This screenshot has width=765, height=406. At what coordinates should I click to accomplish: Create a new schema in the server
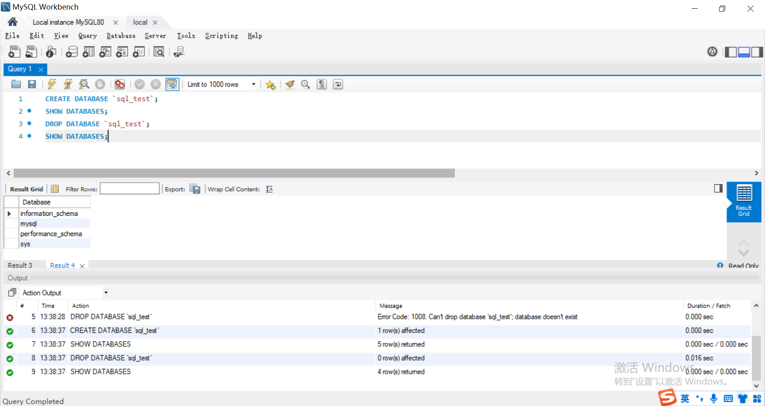(x=72, y=52)
